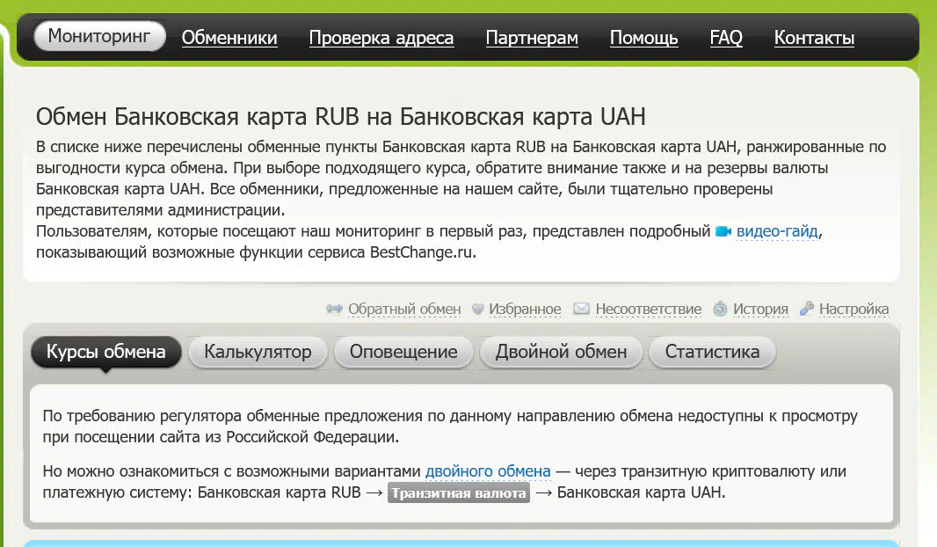This screenshot has width=937, height=547.
Task: Click the reverse exchange arrows icon
Action: click(x=334, y=309)
